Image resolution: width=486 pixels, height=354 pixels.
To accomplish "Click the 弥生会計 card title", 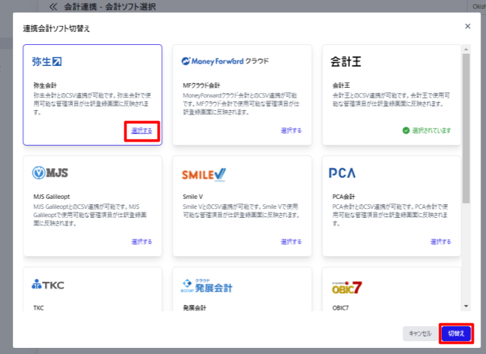I will pos(46,85).
